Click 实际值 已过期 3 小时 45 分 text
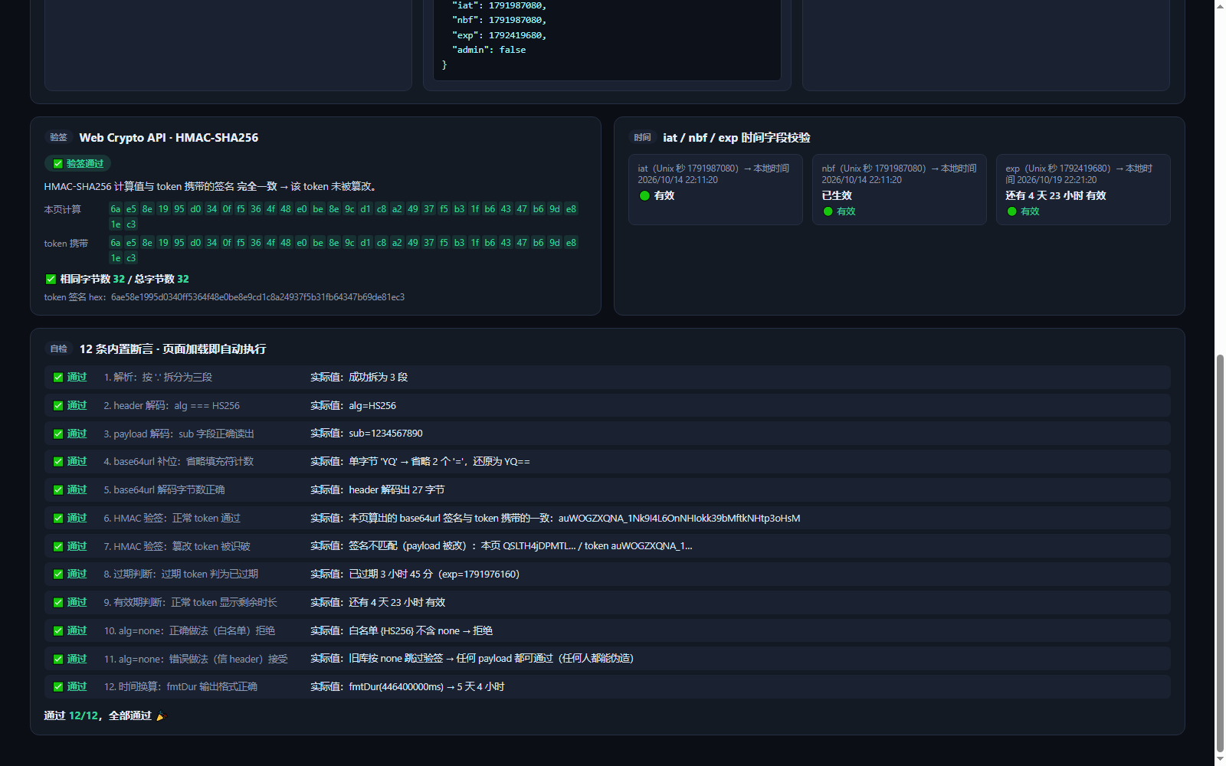 (x=415, y=574)
